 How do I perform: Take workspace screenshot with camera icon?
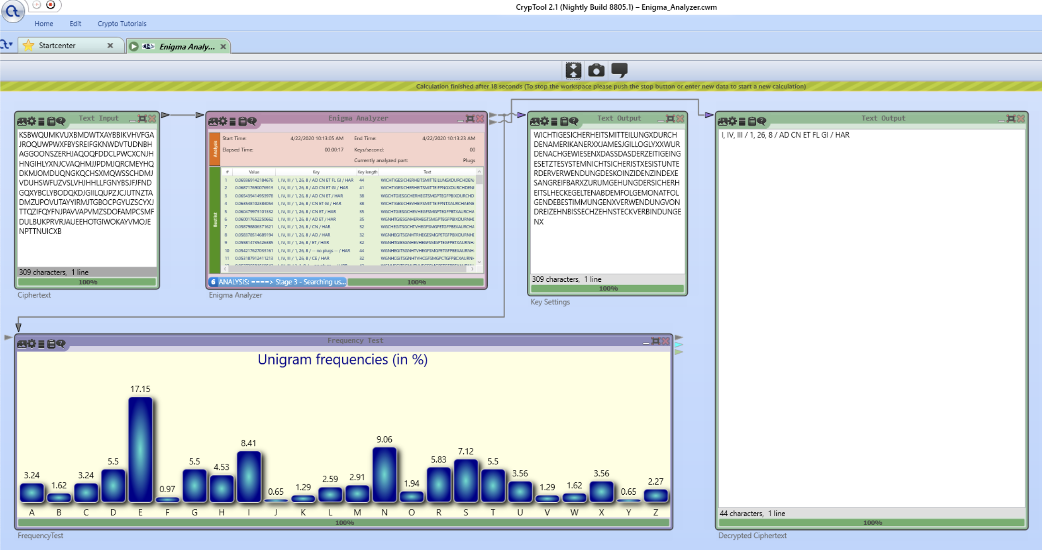[x=596, y=70]
